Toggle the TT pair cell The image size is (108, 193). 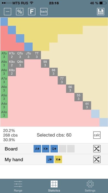pyautogui.click(x=37, y=55)
